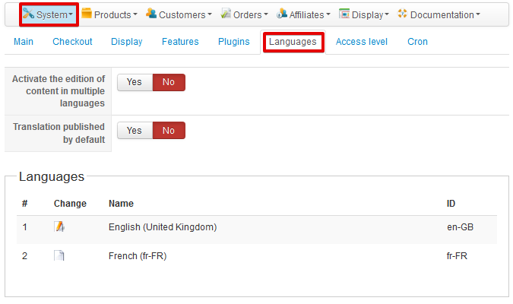Open the Orders dropdown arrow
513x304 pixels.
pos(266,14)
